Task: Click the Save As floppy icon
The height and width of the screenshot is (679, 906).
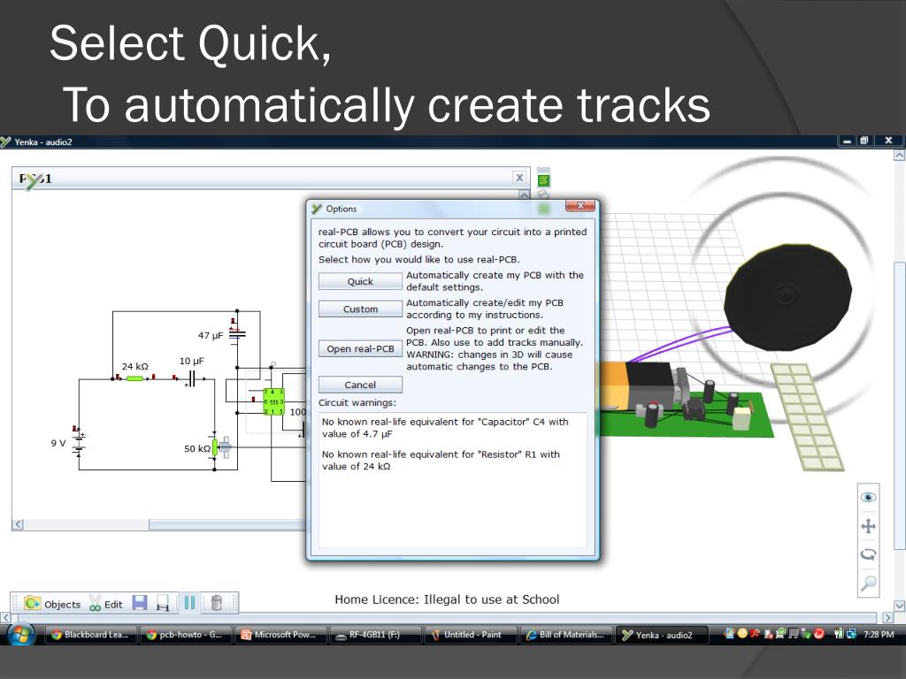Action: [163, 603]
